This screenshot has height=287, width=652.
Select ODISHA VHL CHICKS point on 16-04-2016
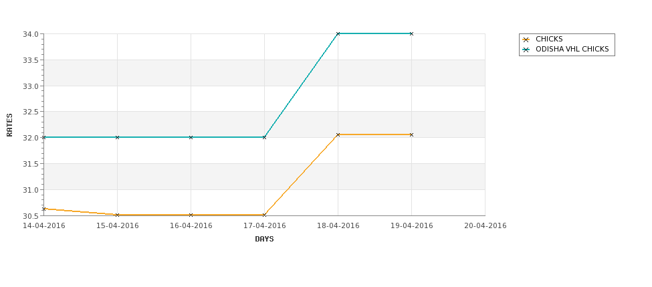pos(191,137)
